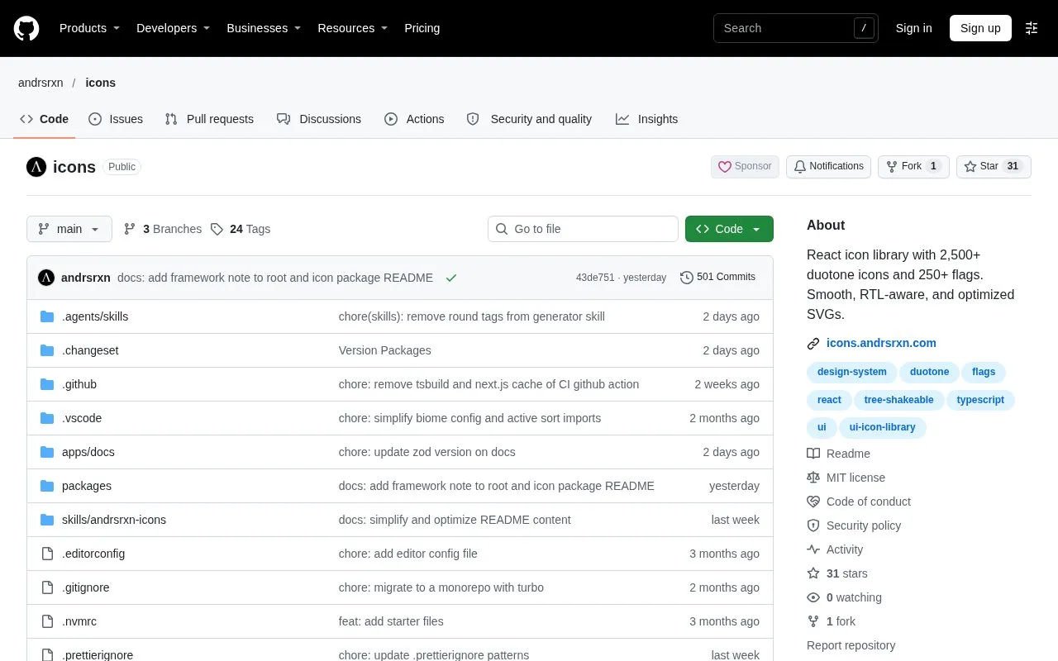Screen dimensions: 1058x661
Task: Click the link icon beside icons.andrsrxn.com
Action: coord(813,344)
